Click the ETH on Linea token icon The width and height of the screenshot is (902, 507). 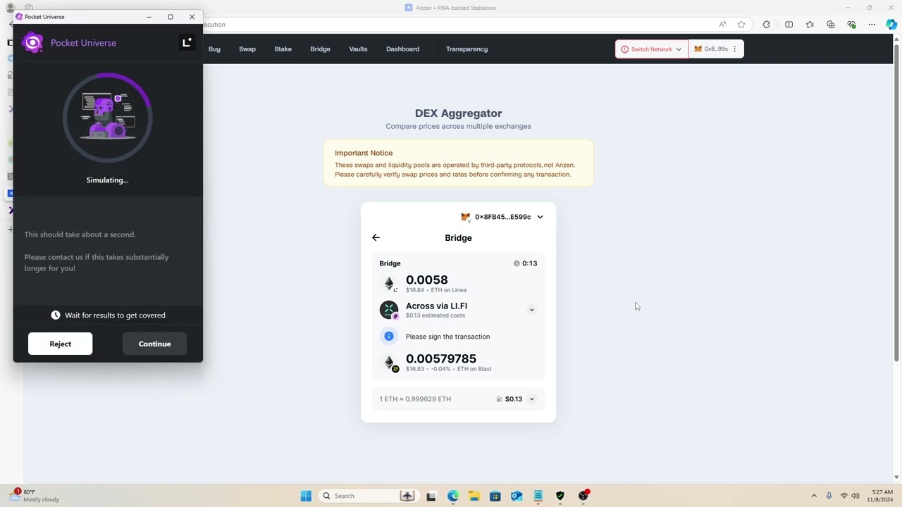389,284
